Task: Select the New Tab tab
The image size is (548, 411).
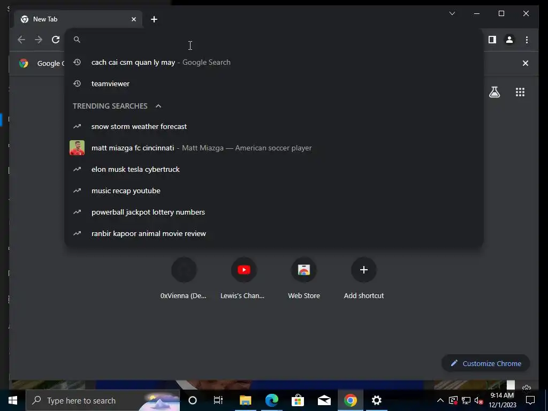Action: coord(78,19)
